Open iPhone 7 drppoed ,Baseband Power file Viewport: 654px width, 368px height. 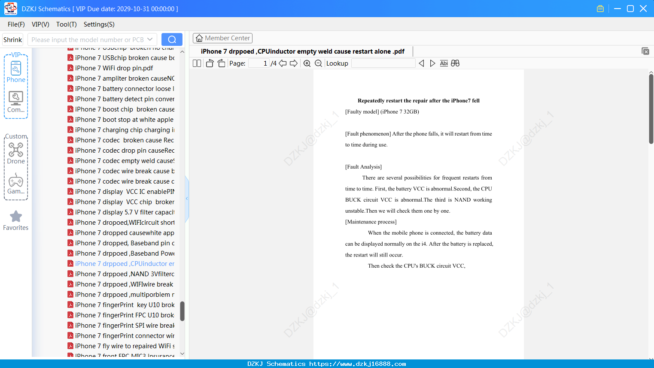[121, 253]
